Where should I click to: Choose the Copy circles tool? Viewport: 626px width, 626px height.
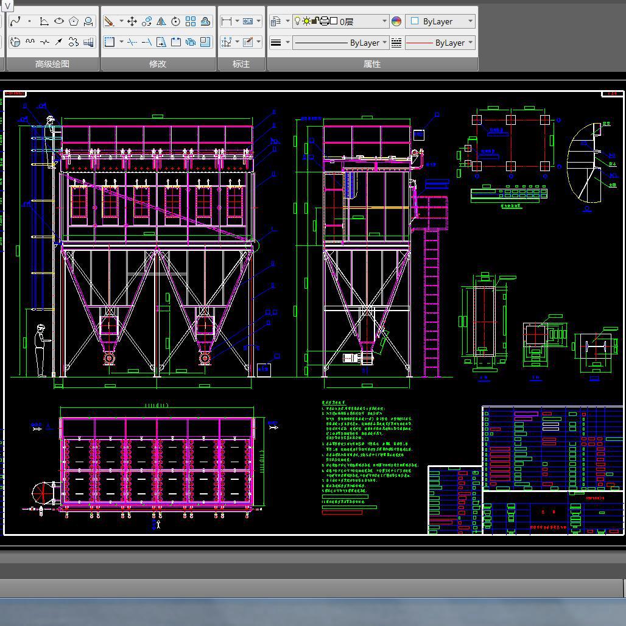[x=147, y=21]
